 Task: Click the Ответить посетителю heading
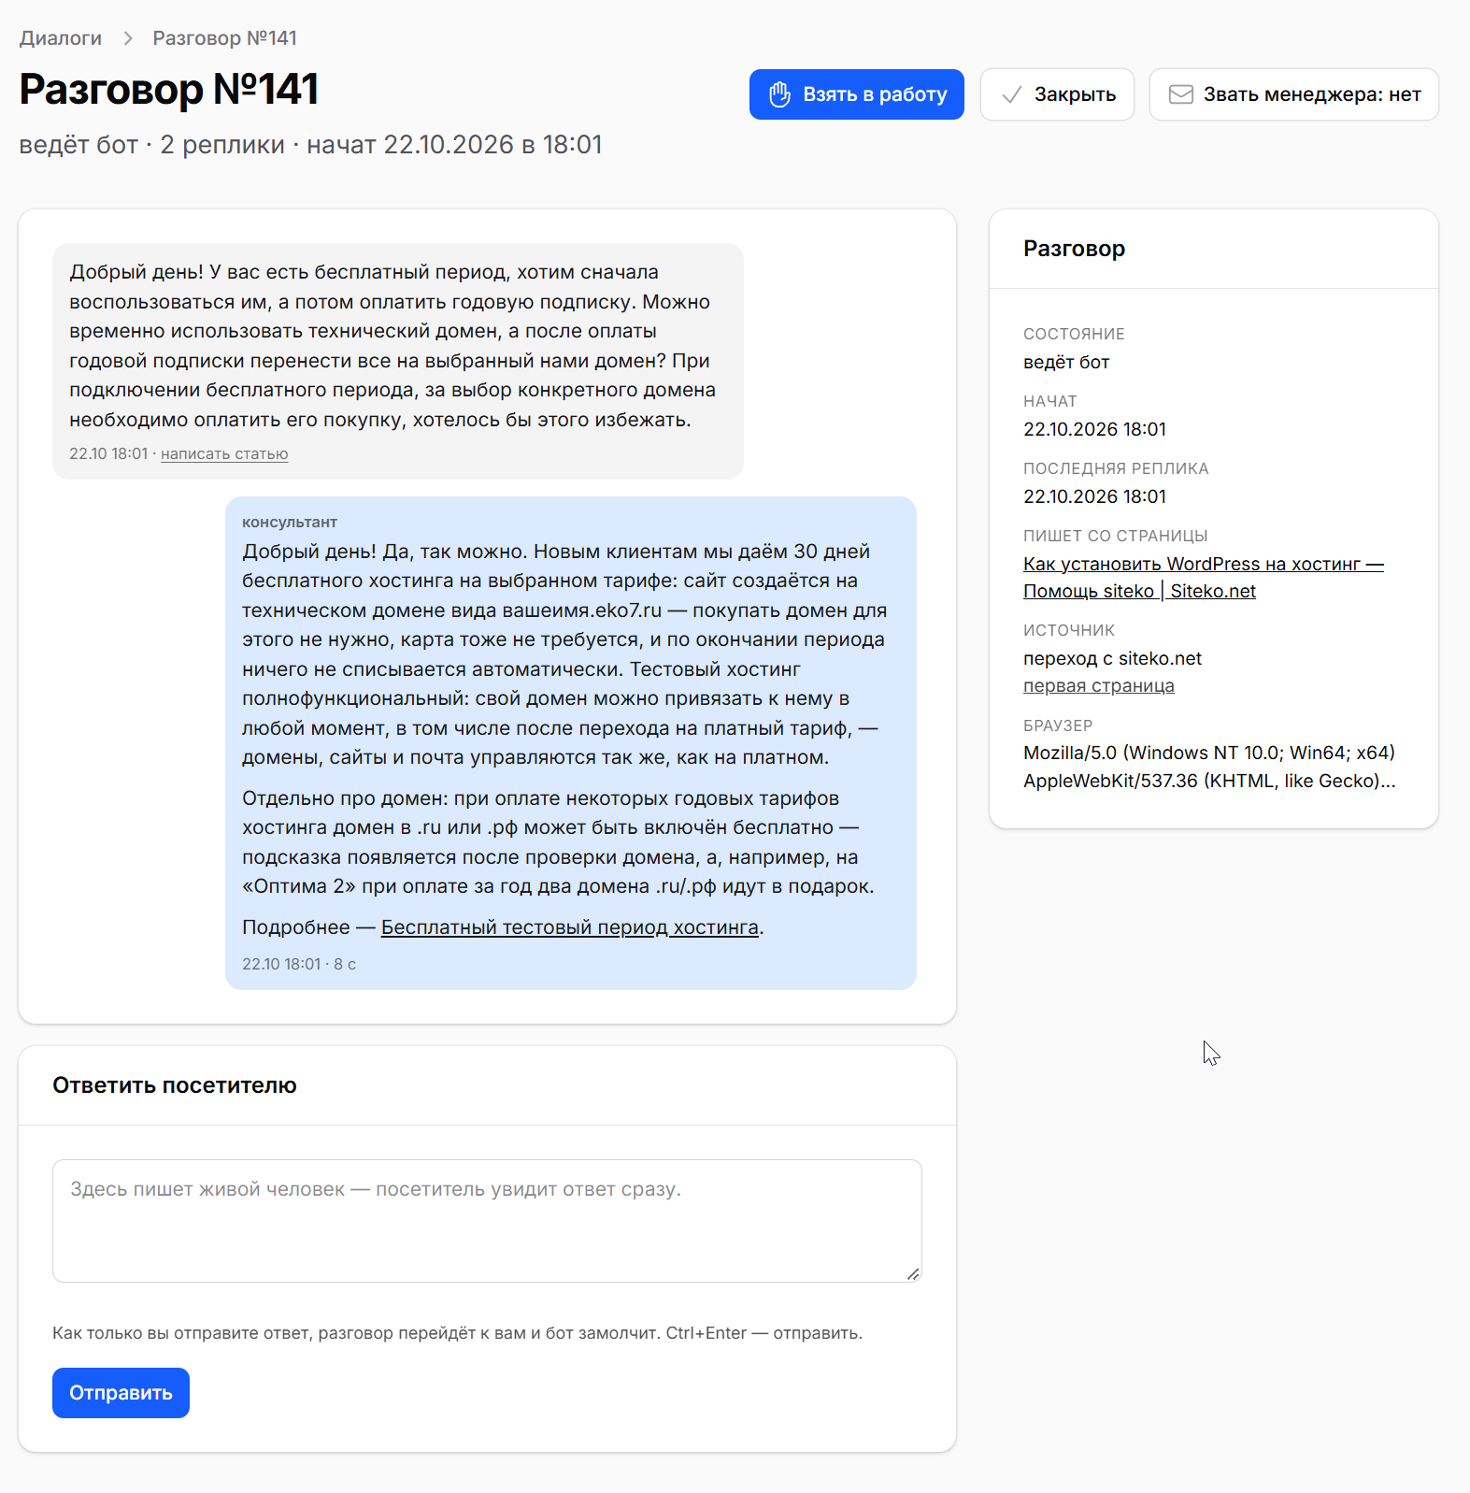tap(175, 1085)
